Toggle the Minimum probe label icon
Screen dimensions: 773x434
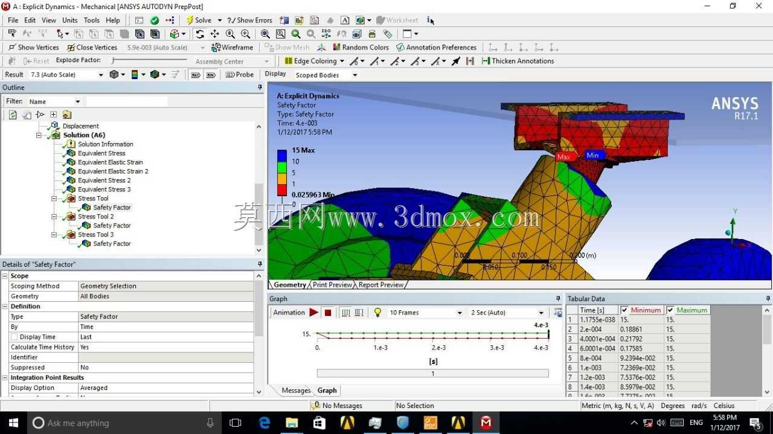211,75
